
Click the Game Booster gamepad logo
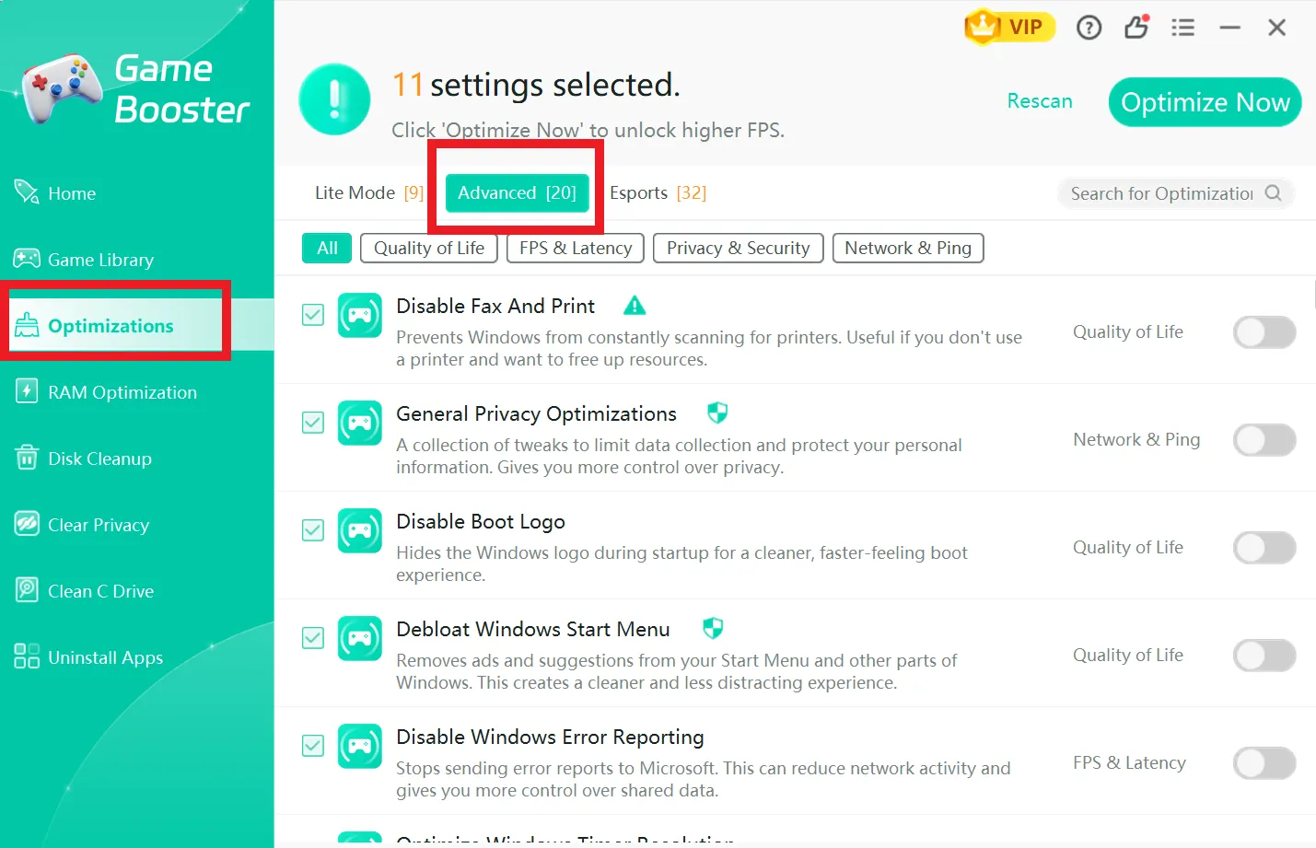[63, 87]
